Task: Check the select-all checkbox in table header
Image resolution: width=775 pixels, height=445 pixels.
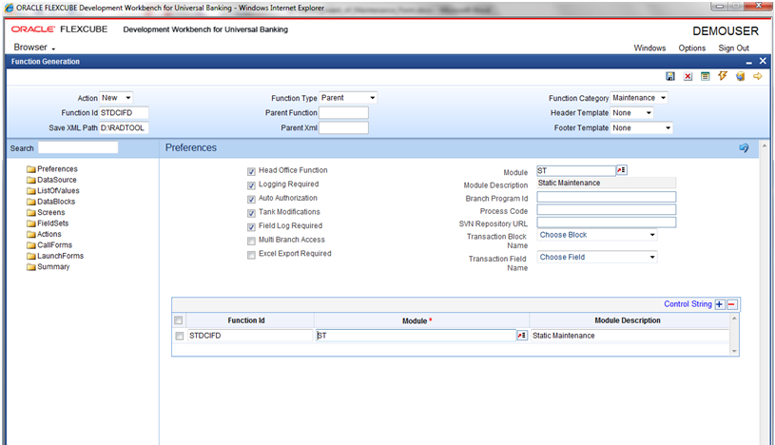Action: 179,319
